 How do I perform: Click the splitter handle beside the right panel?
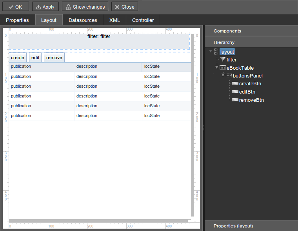pyautogui.click(x=204, y=128)
